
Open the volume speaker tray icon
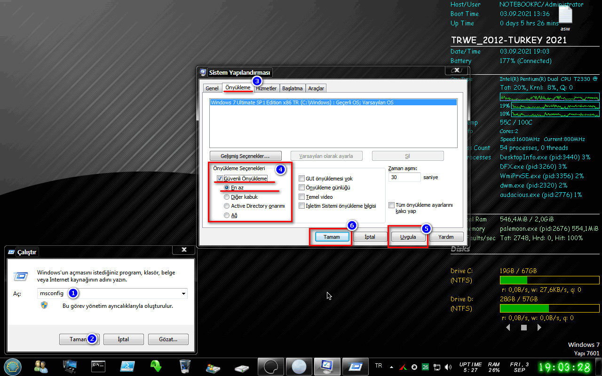[x=448, y=367]
